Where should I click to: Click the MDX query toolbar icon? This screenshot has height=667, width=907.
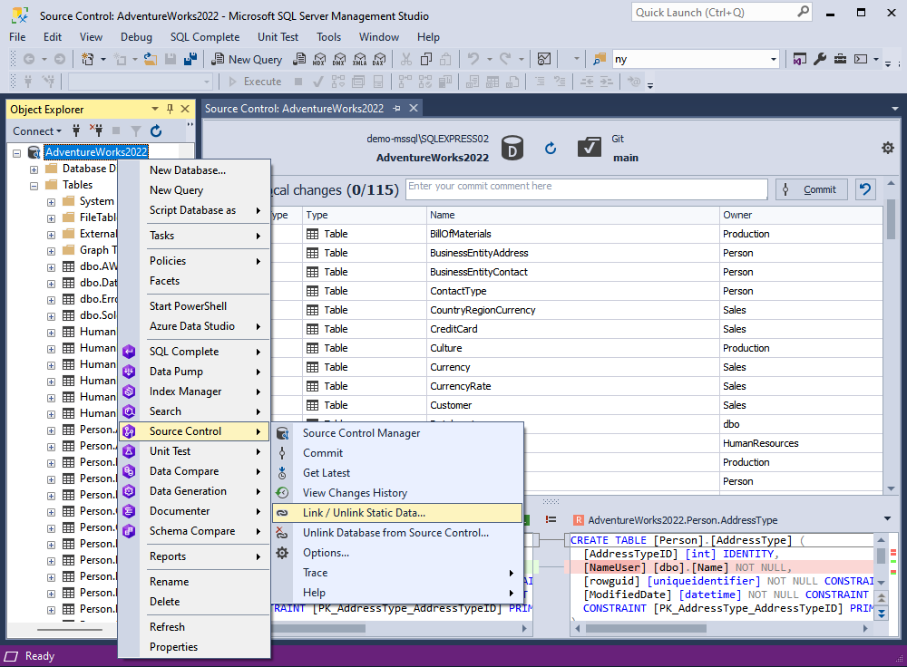point(319,59)
